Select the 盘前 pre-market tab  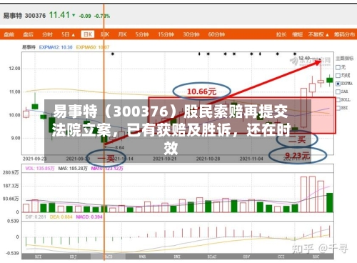tap(9, 34)
